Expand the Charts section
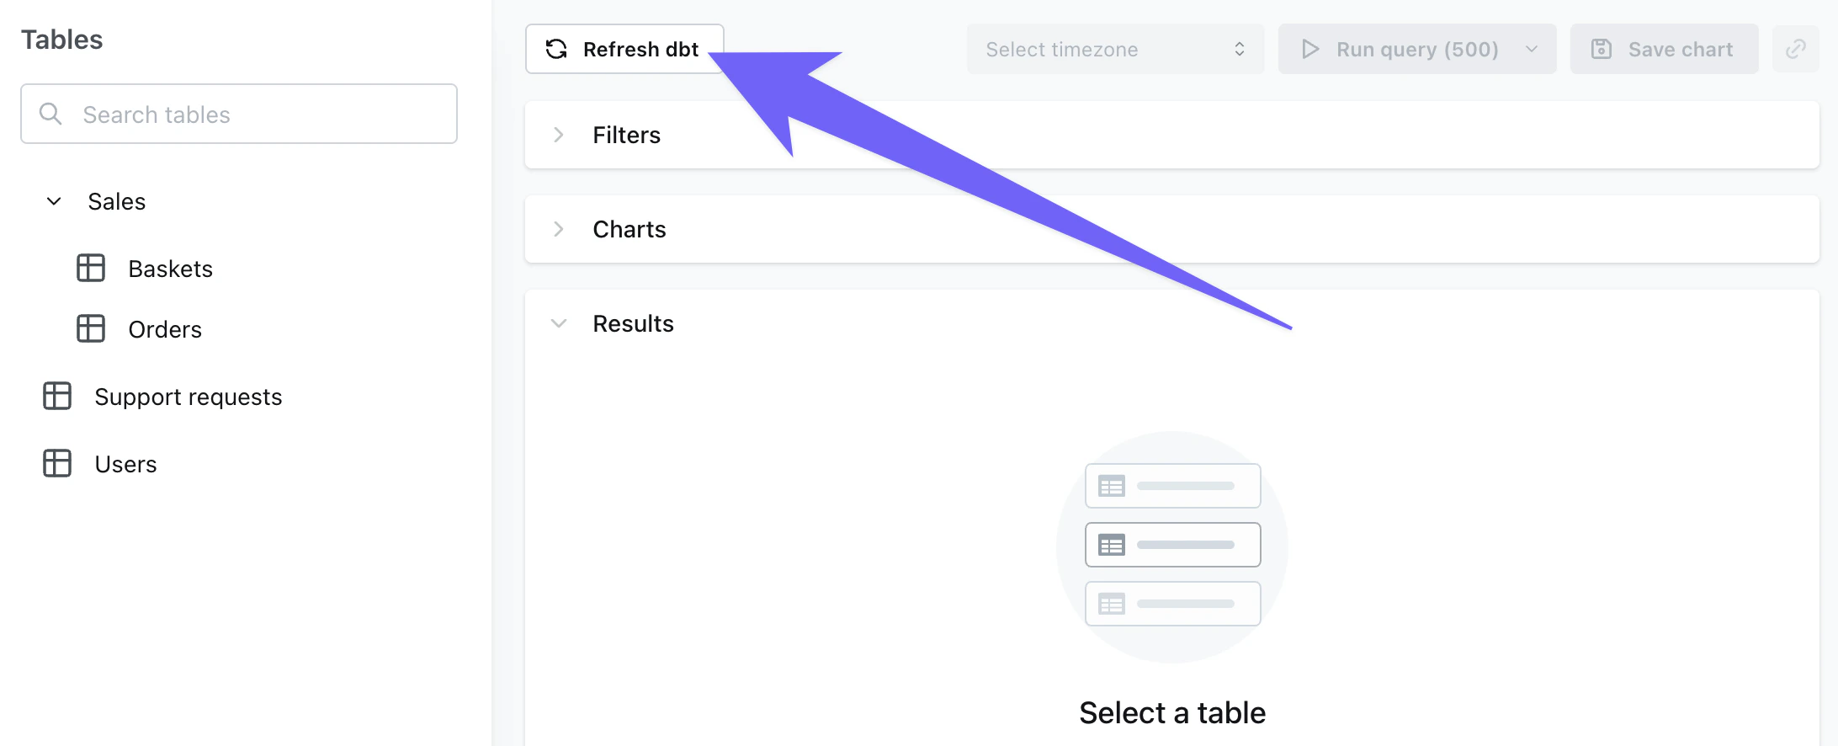Viewport: 1838px width, 746px height. coord(558,228)
